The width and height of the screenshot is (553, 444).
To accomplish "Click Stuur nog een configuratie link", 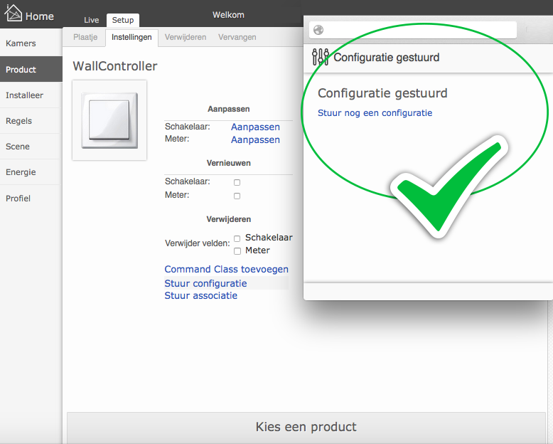I will coord(375,113).
